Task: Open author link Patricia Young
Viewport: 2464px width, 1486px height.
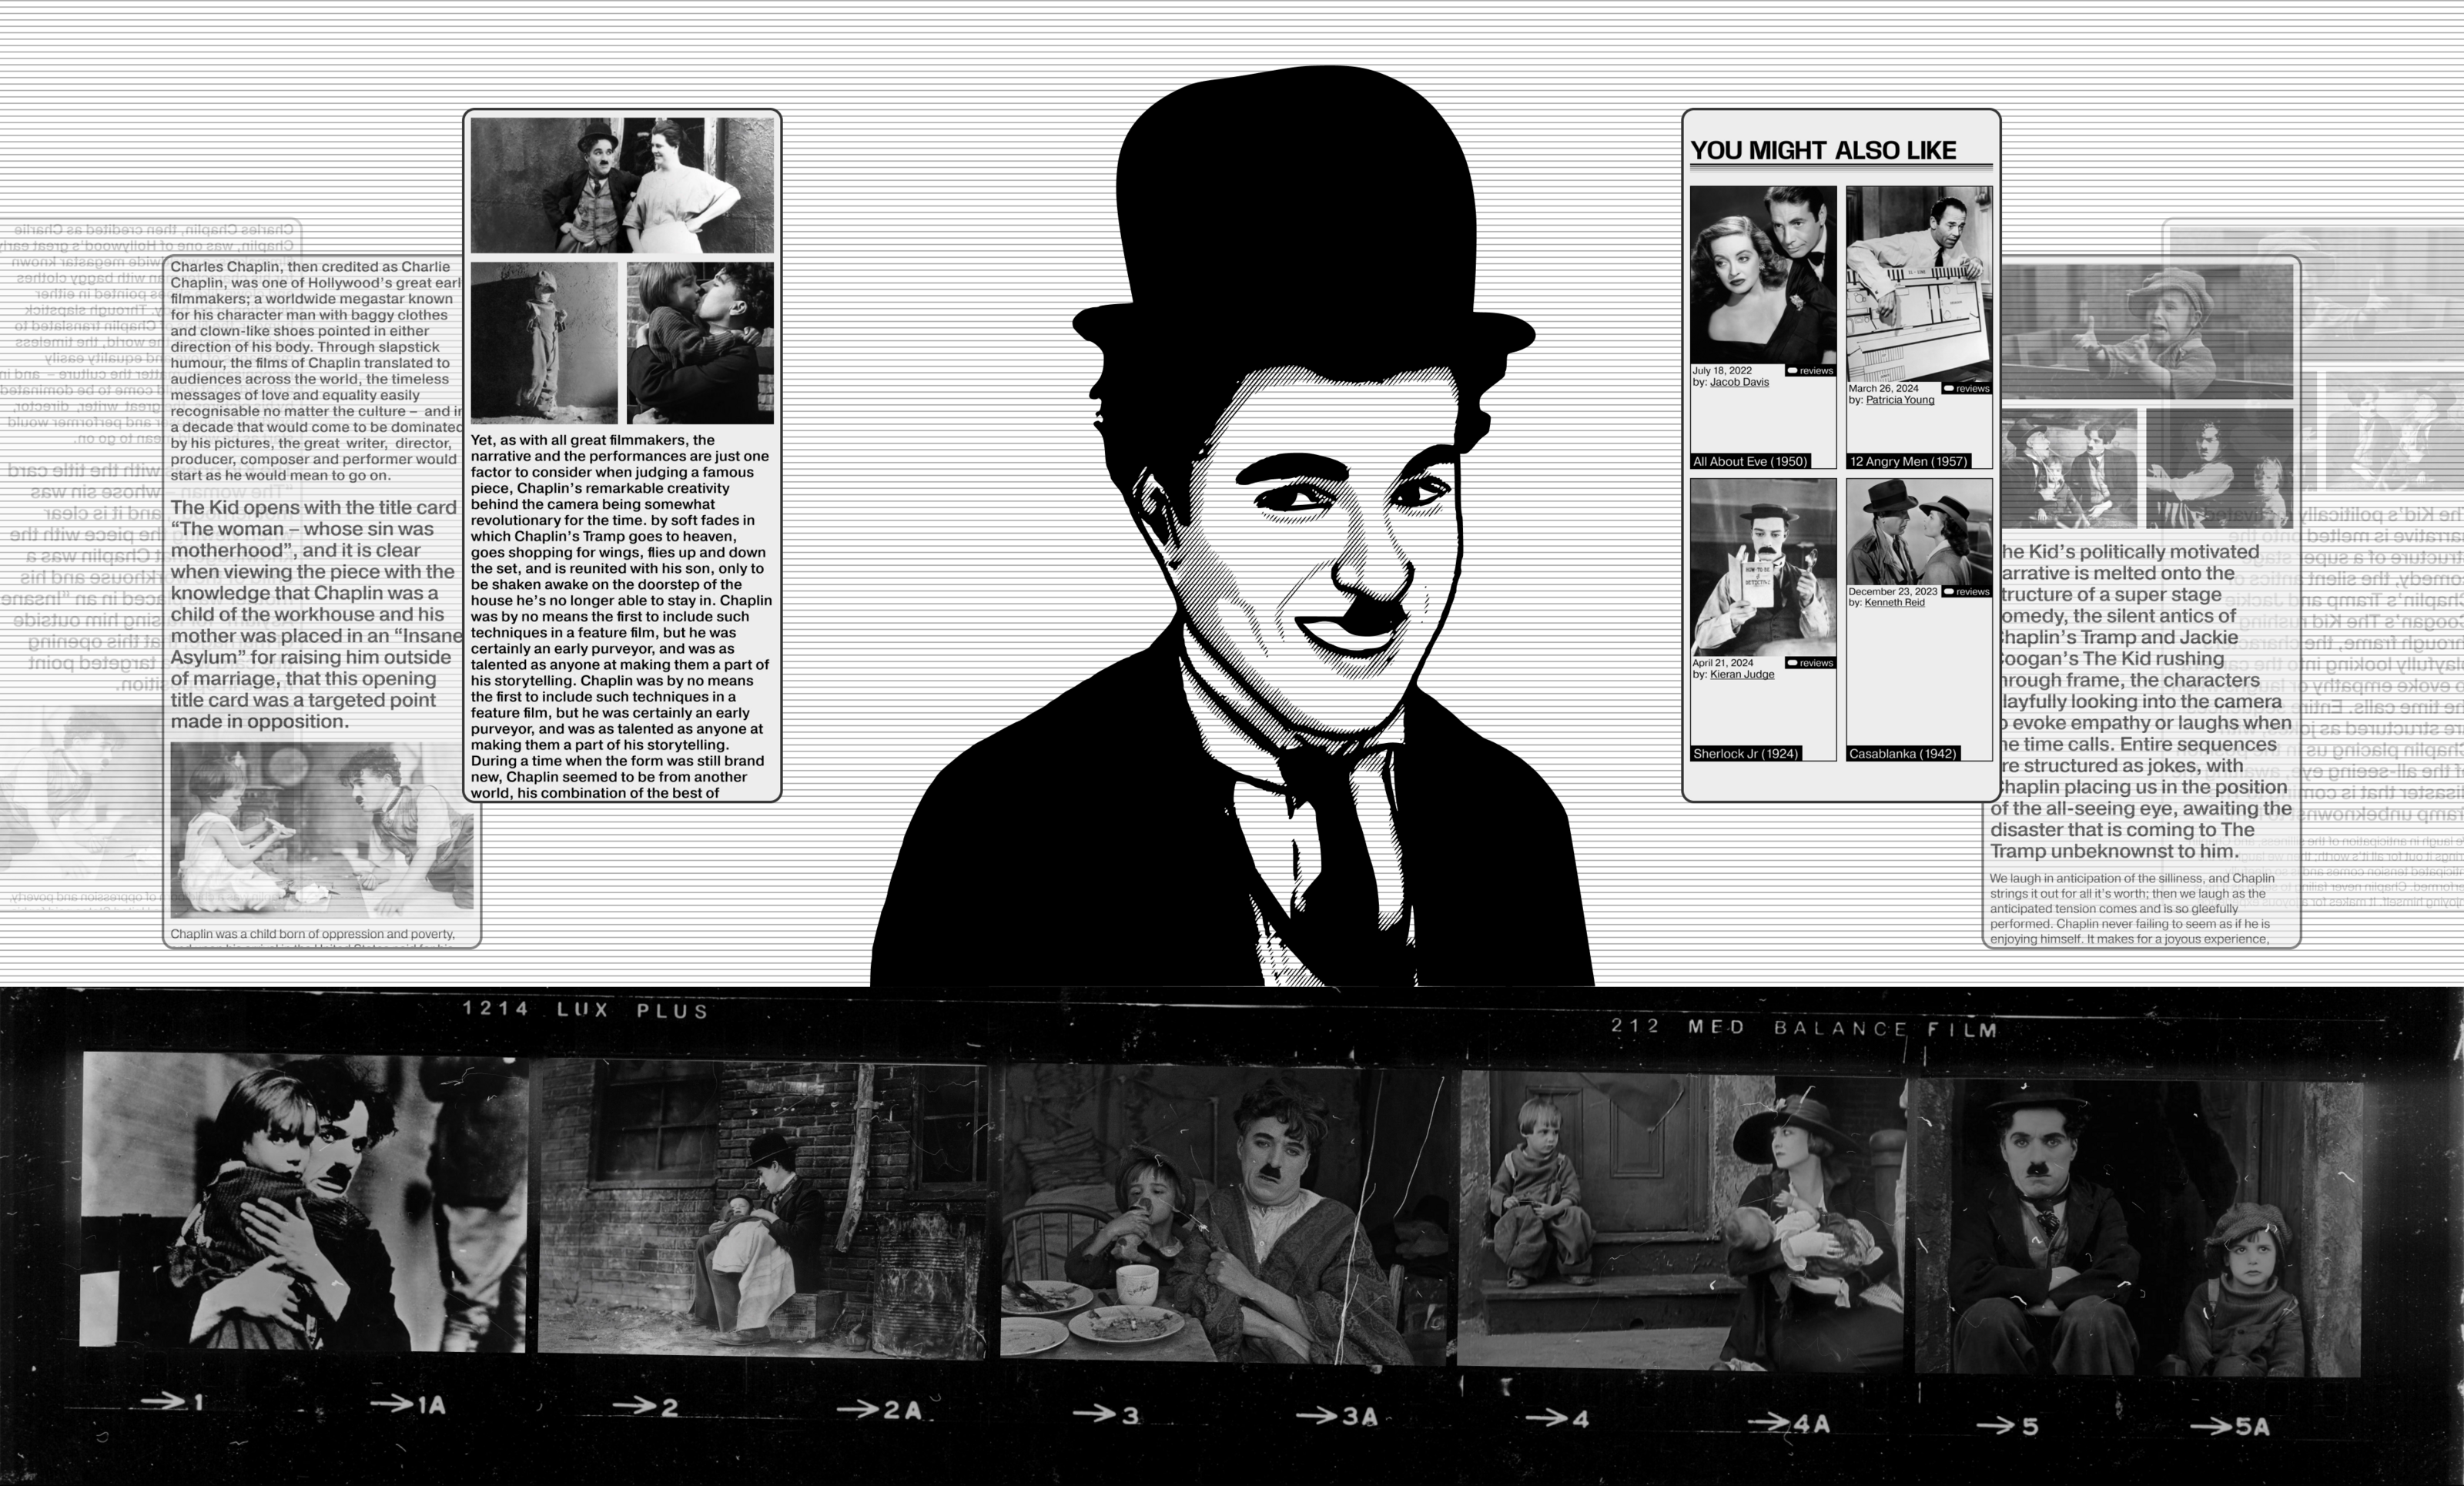Action: [x=1899, y=401]
